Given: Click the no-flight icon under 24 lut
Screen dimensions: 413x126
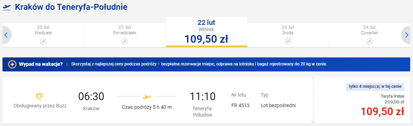Looking at the screenshot, I should pos(369,41).
